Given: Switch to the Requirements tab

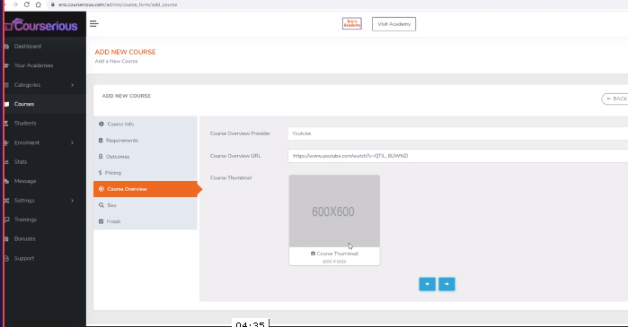Looking at the screenshot, I should click(x=146, y=141).
